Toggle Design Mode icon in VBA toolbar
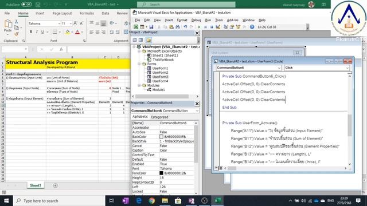Viewport: 367px width, 206px height. 218,27
